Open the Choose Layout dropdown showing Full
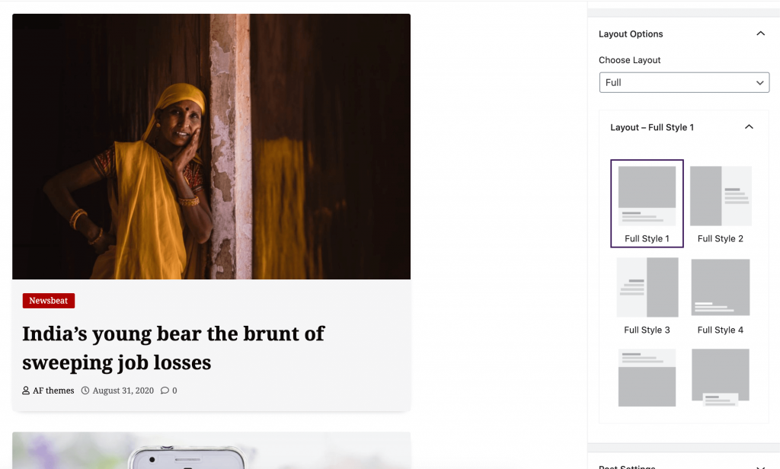 click(x=684, y=82)
